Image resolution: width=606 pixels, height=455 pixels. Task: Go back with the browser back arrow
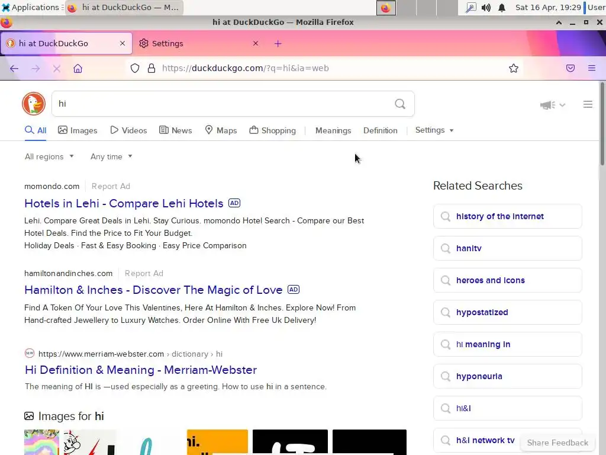[x=14, y=69]
